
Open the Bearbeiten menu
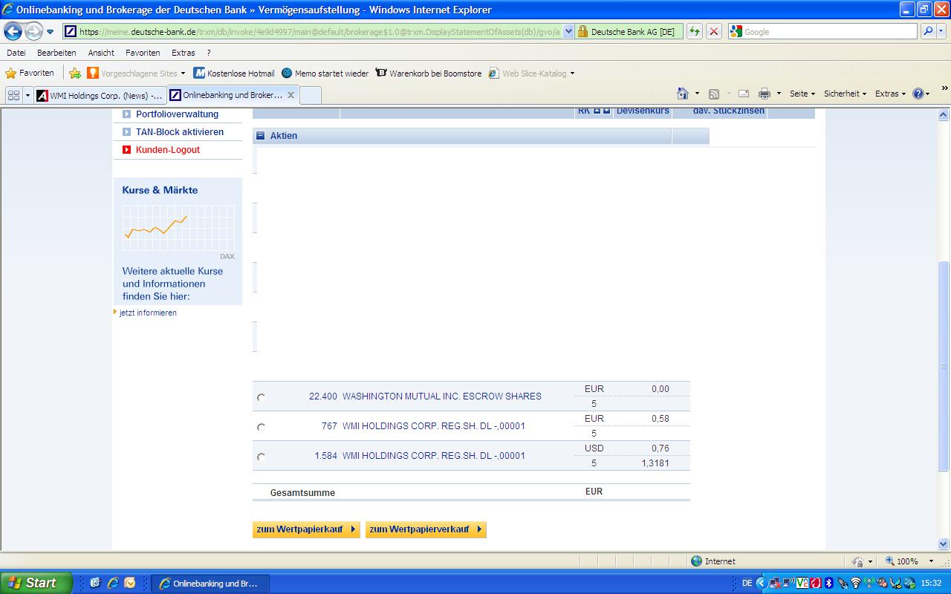click(x=56, y=53)
